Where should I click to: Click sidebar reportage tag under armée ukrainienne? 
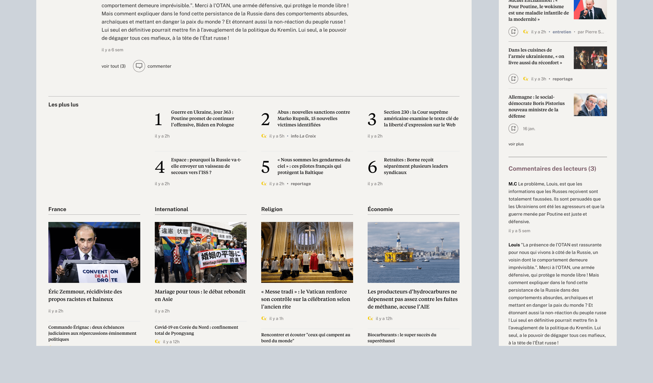563,79
